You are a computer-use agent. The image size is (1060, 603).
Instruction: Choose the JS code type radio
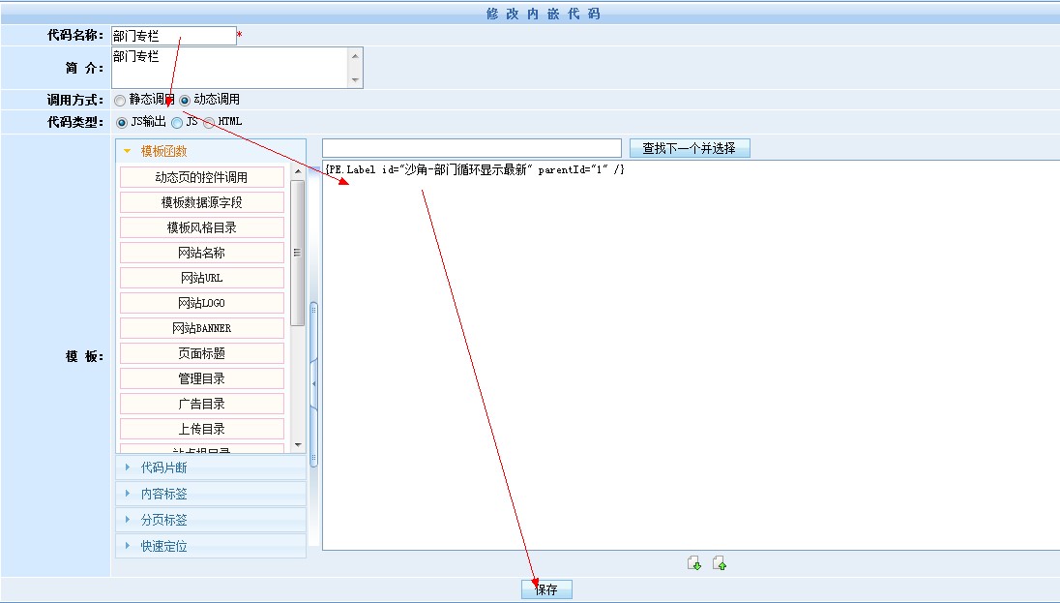pos(177,123)
